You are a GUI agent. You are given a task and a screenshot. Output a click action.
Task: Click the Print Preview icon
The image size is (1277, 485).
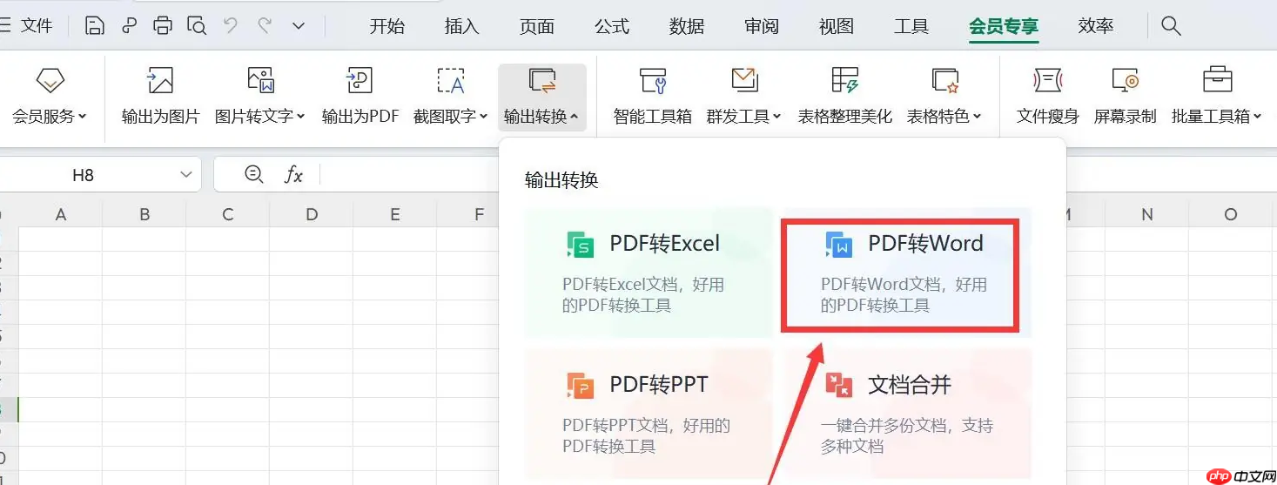point(197,26)
